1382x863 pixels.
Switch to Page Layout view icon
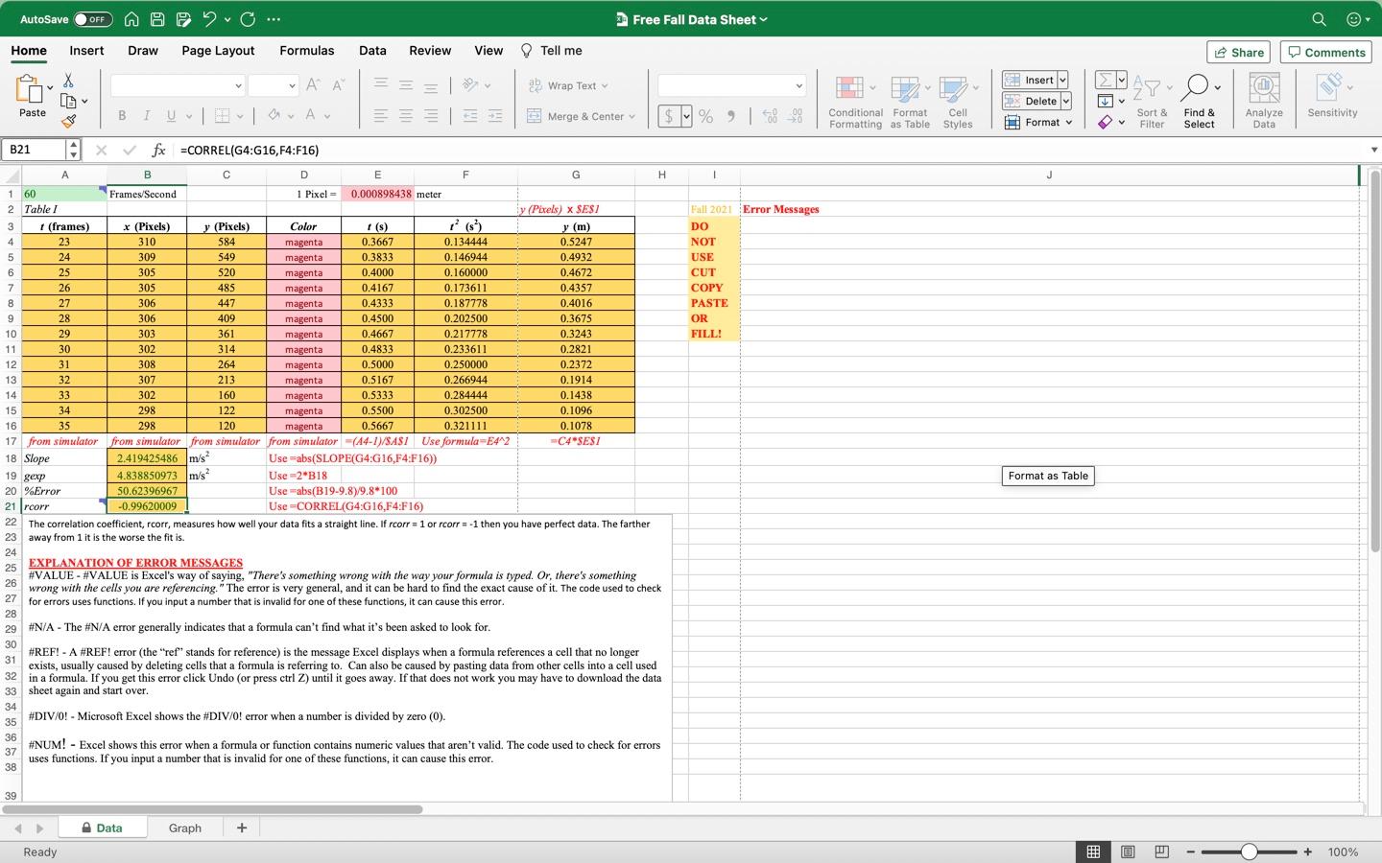pyautogui.click(x=1128, y=851)
